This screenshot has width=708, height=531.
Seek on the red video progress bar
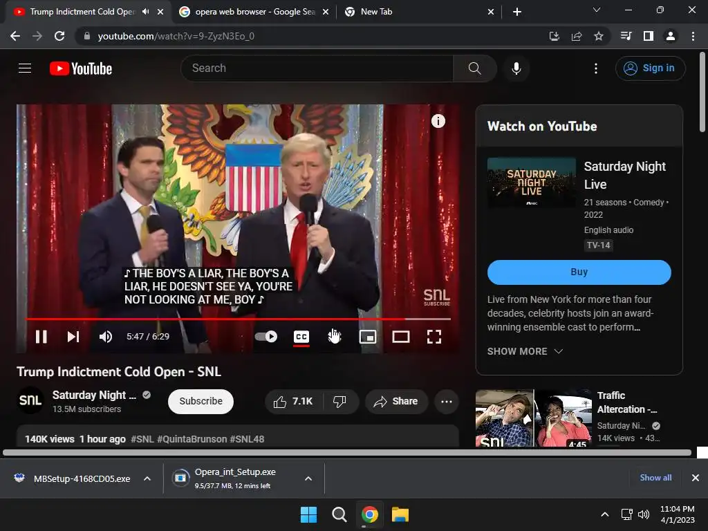pyautogui.click(x=238, y=319)
